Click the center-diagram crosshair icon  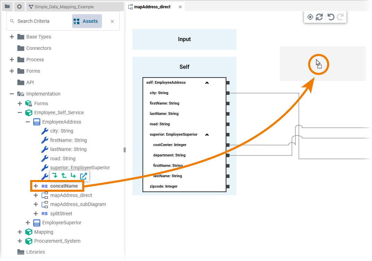tap(310, 17)
